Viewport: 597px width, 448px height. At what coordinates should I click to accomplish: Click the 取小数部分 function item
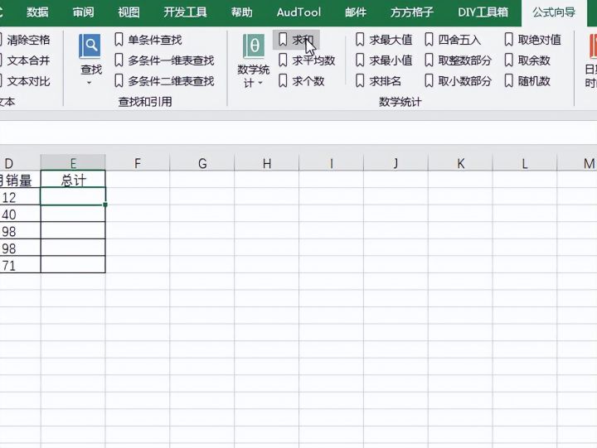(459, 80)
